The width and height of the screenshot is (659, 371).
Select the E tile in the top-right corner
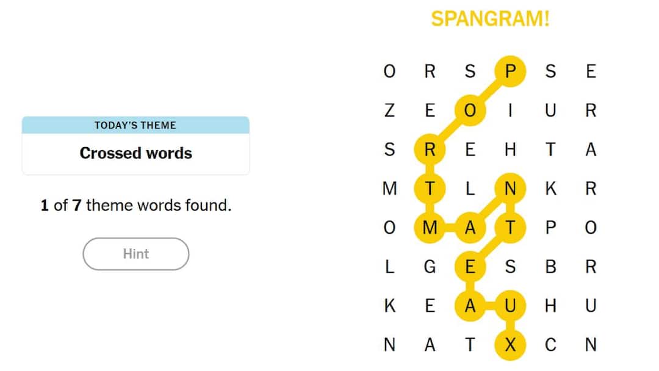coord(591,72)
